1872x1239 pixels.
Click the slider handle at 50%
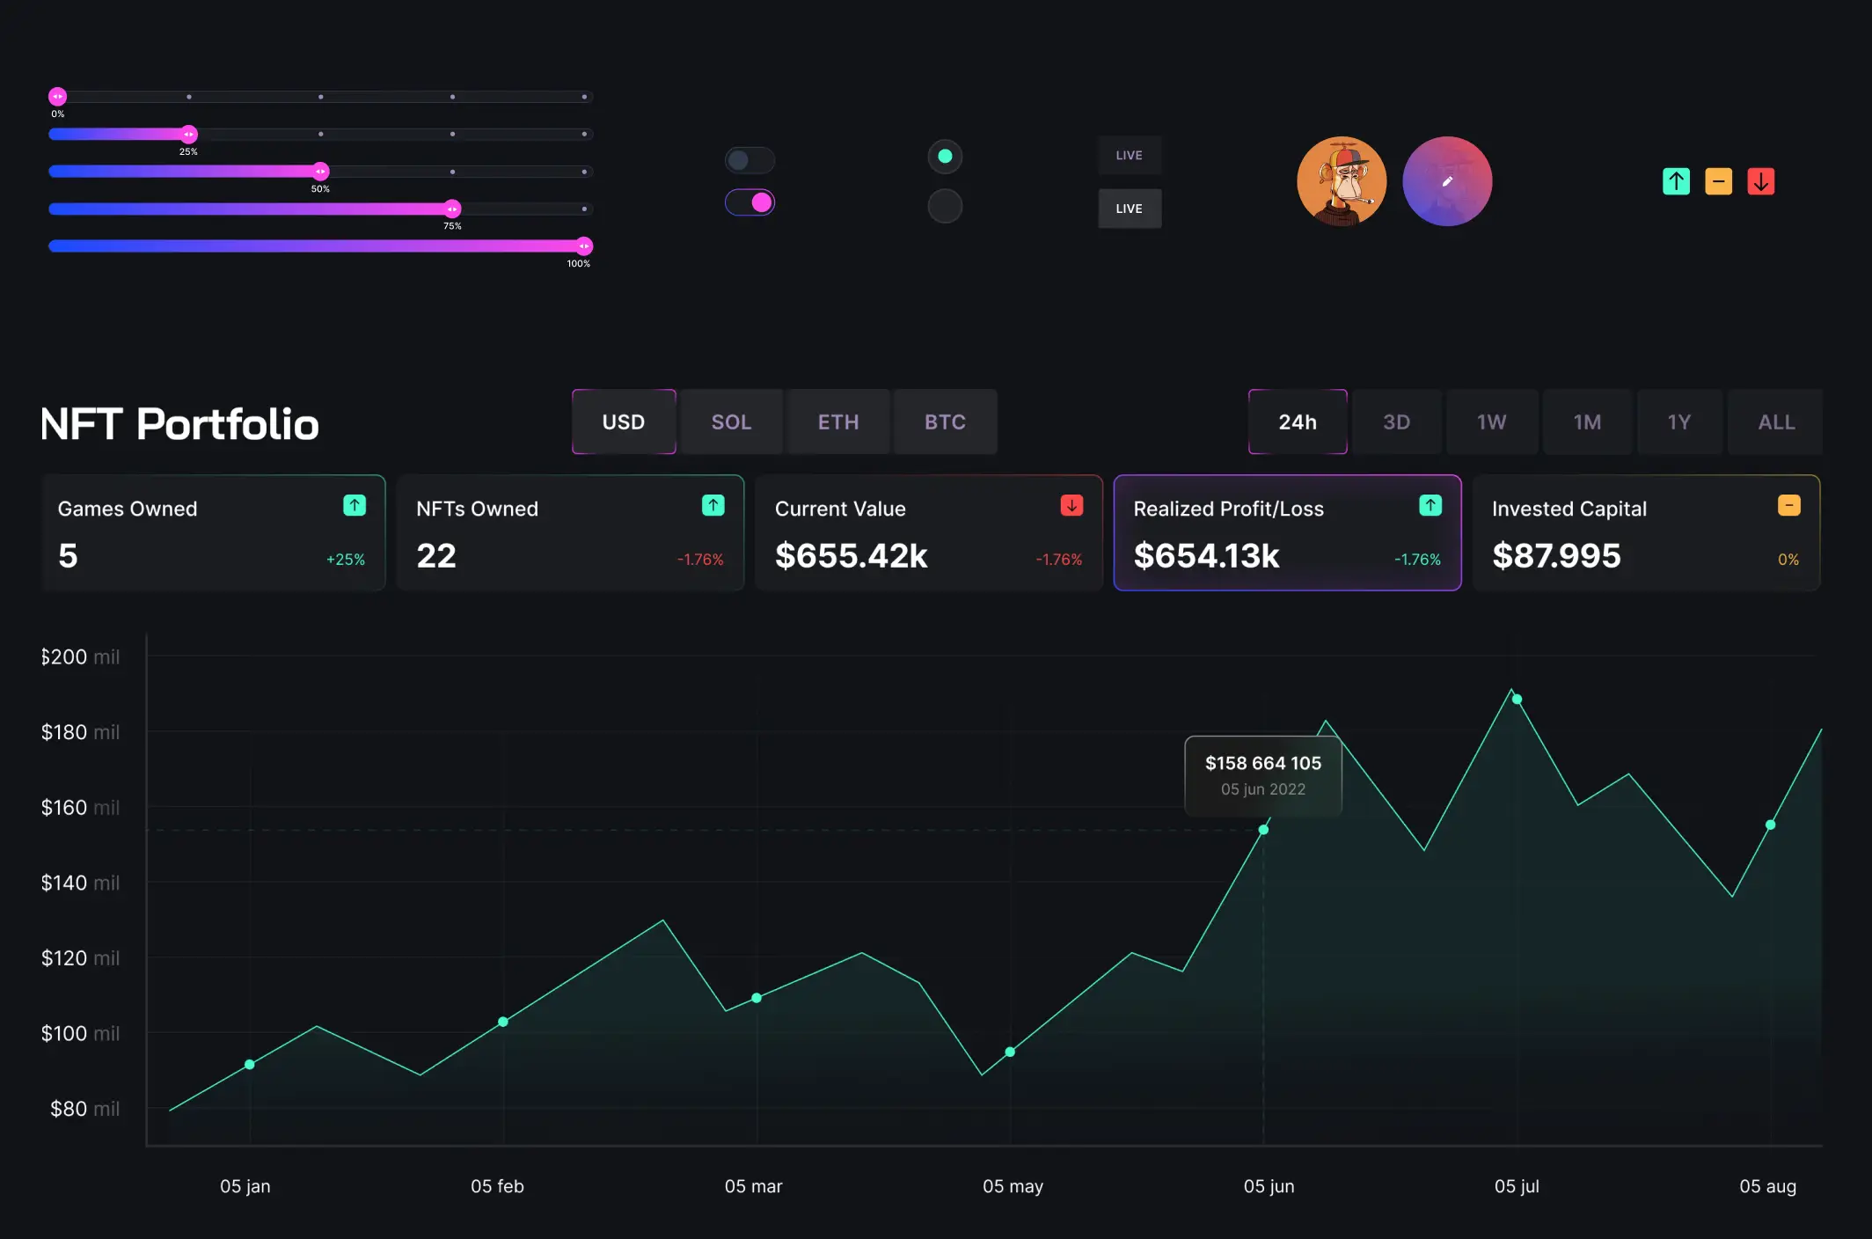320,172
